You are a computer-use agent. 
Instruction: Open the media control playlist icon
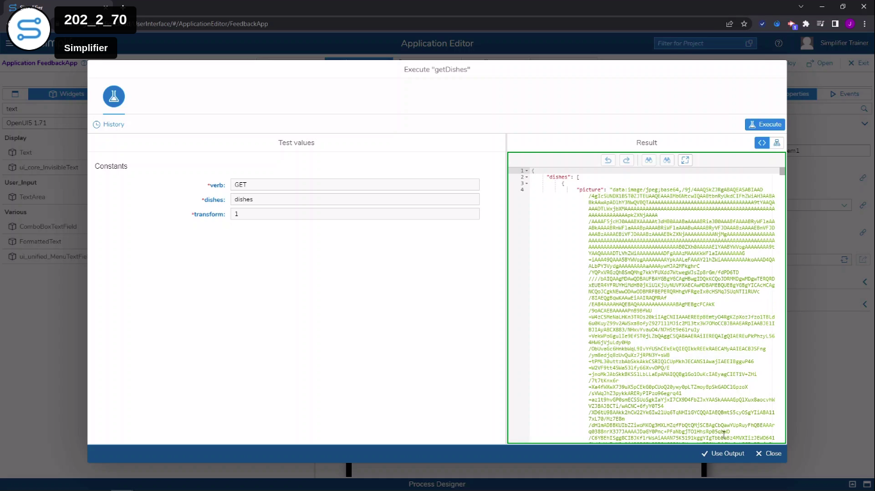pyautogui.click(x=821, y=24)
